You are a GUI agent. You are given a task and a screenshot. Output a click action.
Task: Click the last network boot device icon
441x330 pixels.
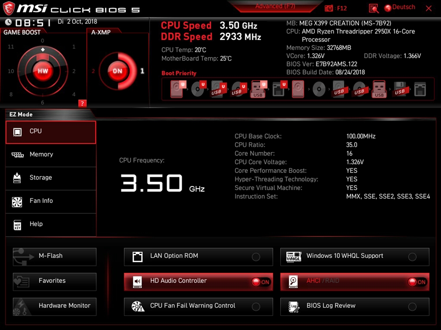420,89
